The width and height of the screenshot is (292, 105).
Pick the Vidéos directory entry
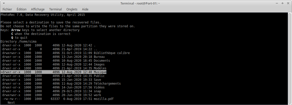click(99, 87)
